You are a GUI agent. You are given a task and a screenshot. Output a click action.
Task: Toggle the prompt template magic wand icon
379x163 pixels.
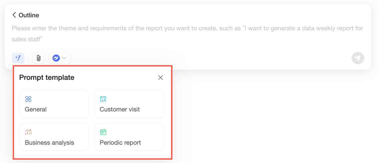18,58
